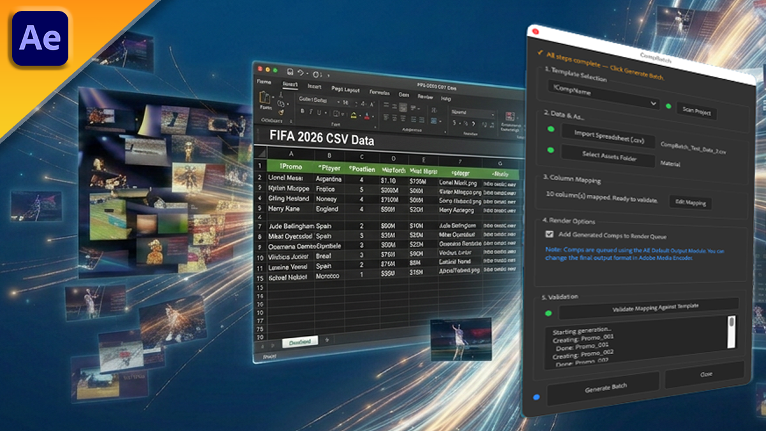
Task: Click the Save icon in the spreadsheet title bar
Action: pos(290,72)
